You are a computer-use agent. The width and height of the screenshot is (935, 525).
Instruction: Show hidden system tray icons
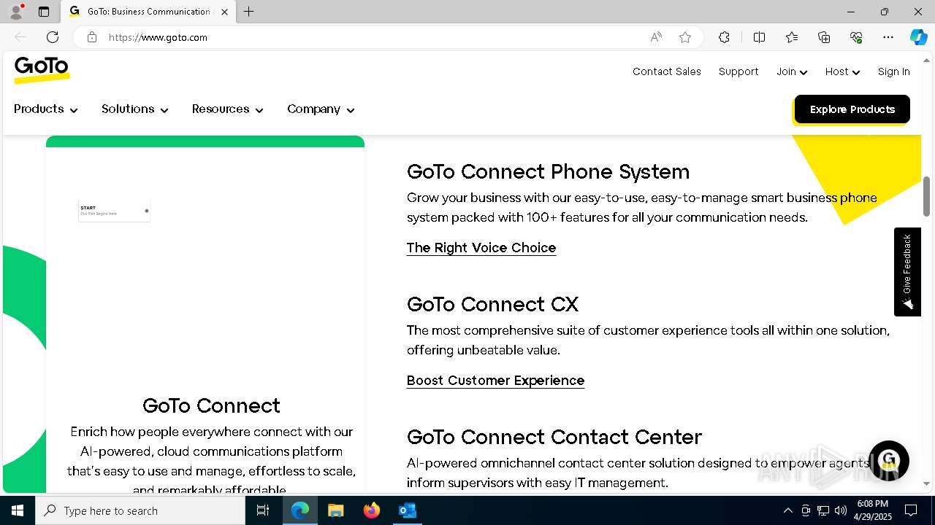[x=787, y=510]
